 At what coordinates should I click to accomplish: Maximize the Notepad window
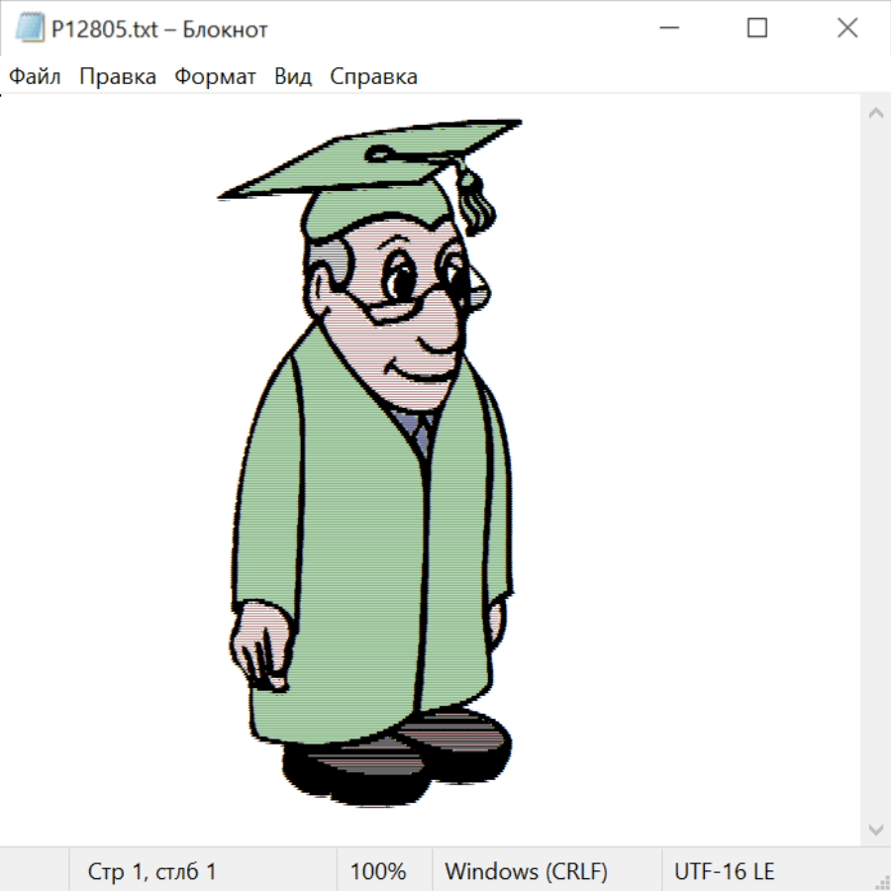pos(757,29)
